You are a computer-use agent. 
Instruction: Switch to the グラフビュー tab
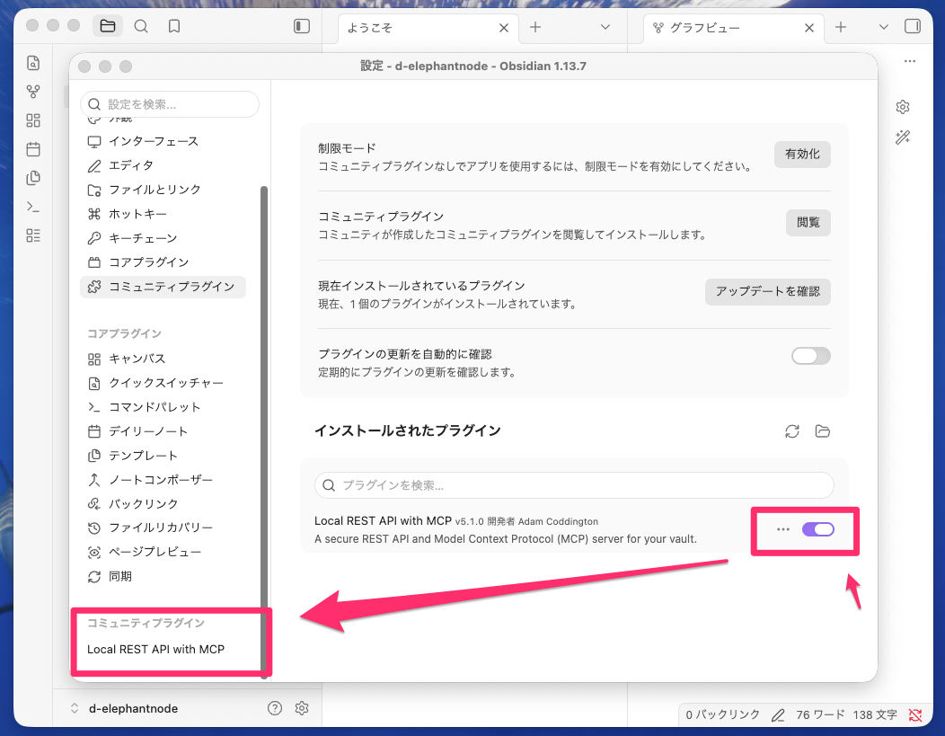(705, 28)
